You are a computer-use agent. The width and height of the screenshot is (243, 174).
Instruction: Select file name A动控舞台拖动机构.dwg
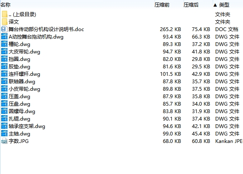pos(36,37)
